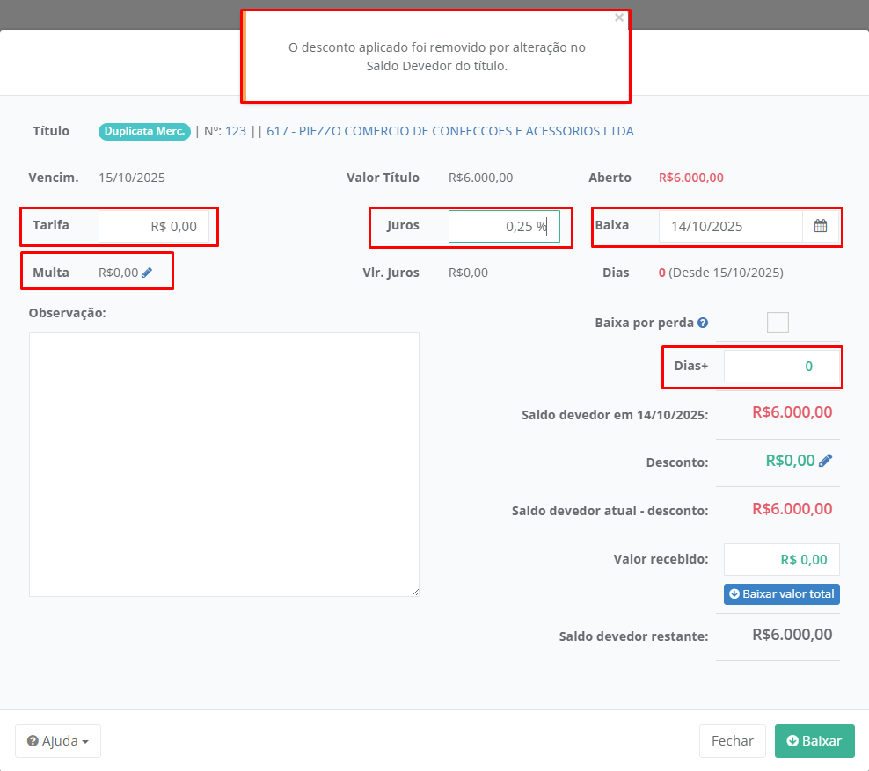Click inside the Observação text area

[x=223, y=464]
